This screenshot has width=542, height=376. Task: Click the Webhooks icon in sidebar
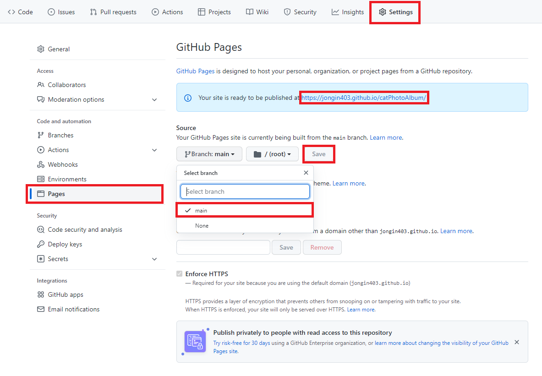41,164
